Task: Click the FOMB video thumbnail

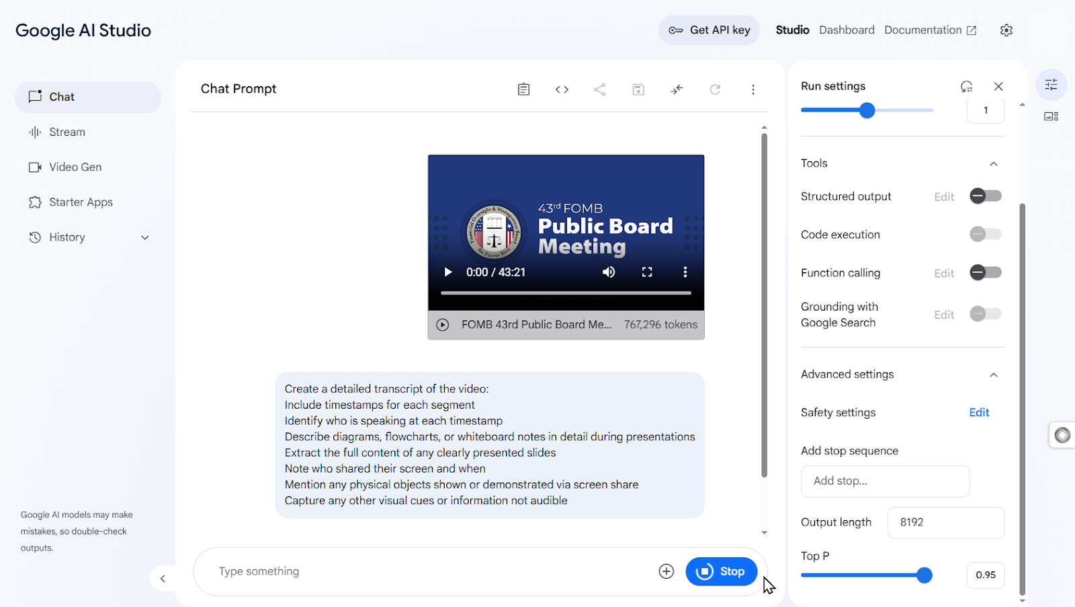Action: point(566,233)
